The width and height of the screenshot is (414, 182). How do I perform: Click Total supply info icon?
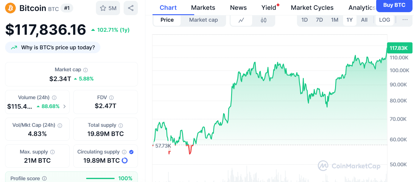click(121, 125)
